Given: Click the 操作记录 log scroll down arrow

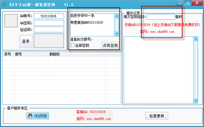Looking at the screenshot, I should [195, 101].
